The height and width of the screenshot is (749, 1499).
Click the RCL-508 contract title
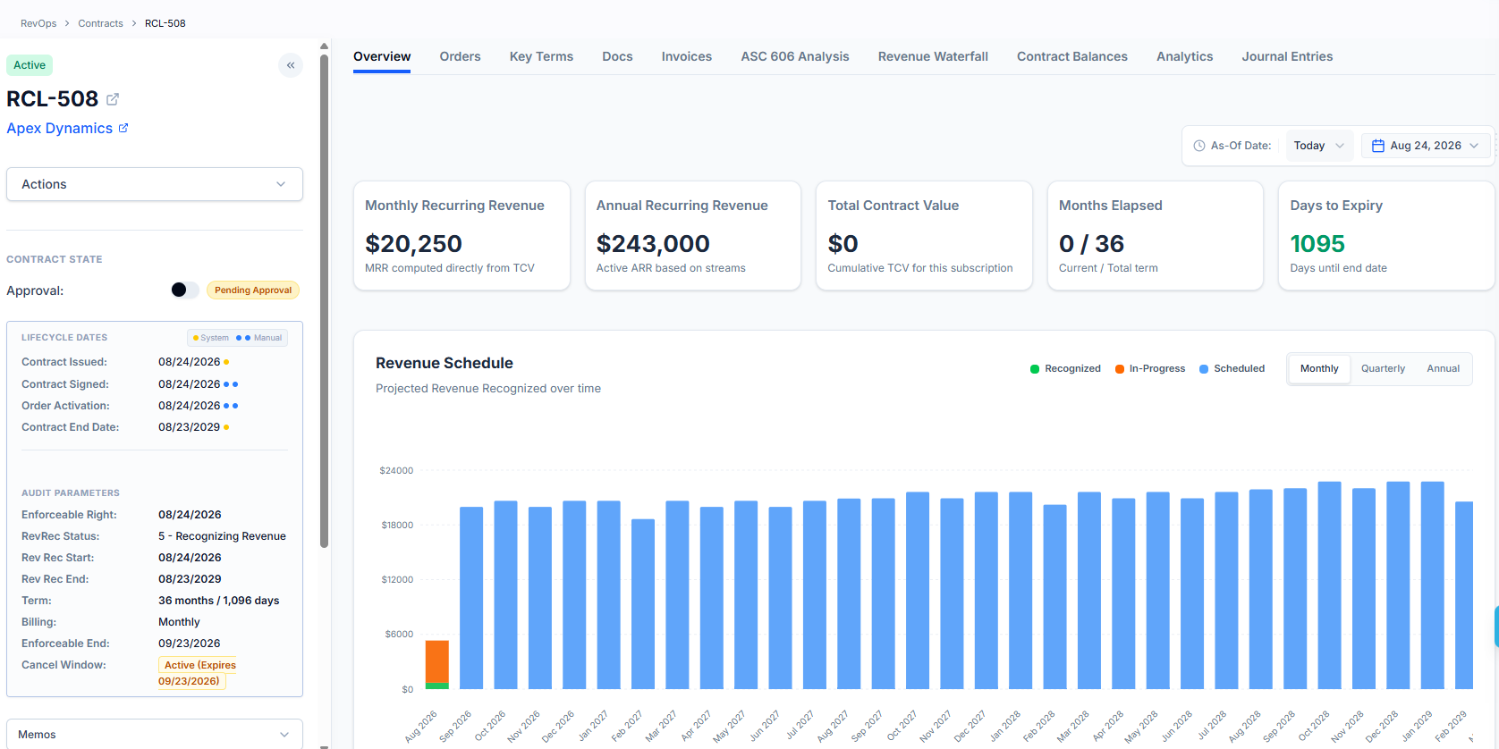(53, 98)
